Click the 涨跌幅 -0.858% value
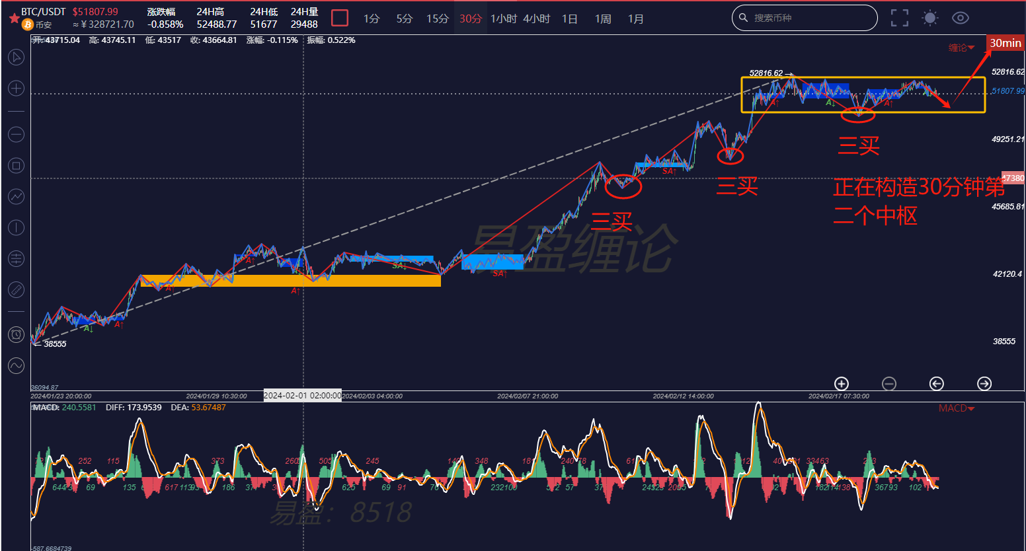Image resolution: width=1026 pixels, height=551 pixels. point(165,24)
